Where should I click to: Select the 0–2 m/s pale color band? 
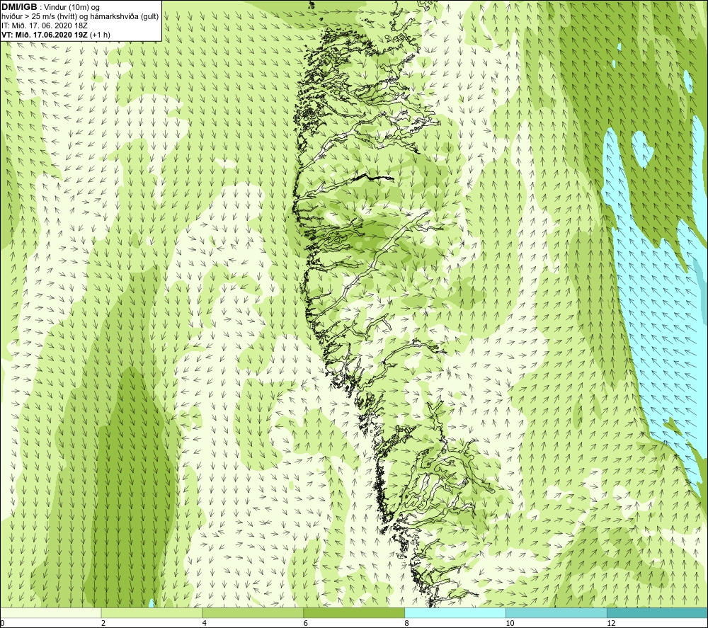[x=50, y=613]
